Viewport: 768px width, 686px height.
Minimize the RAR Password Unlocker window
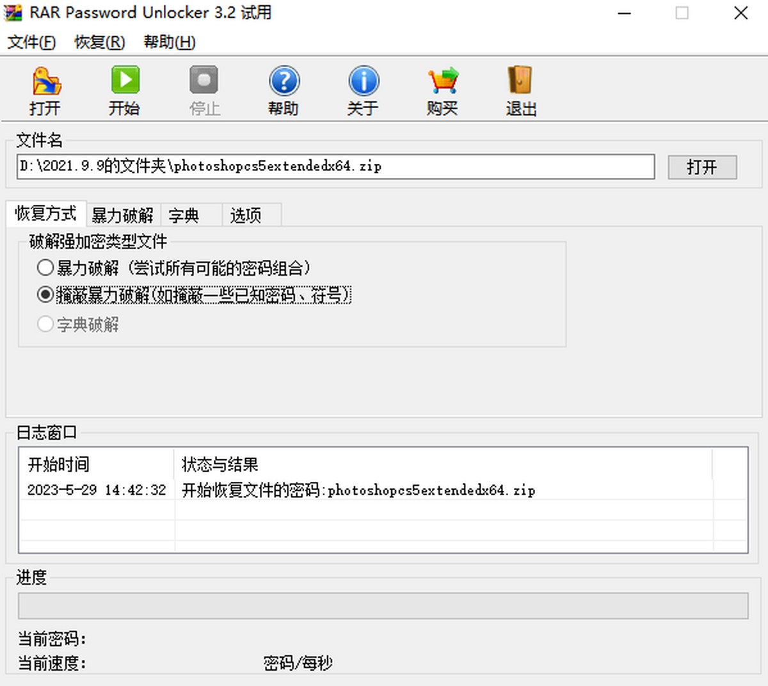click(624, 13)
